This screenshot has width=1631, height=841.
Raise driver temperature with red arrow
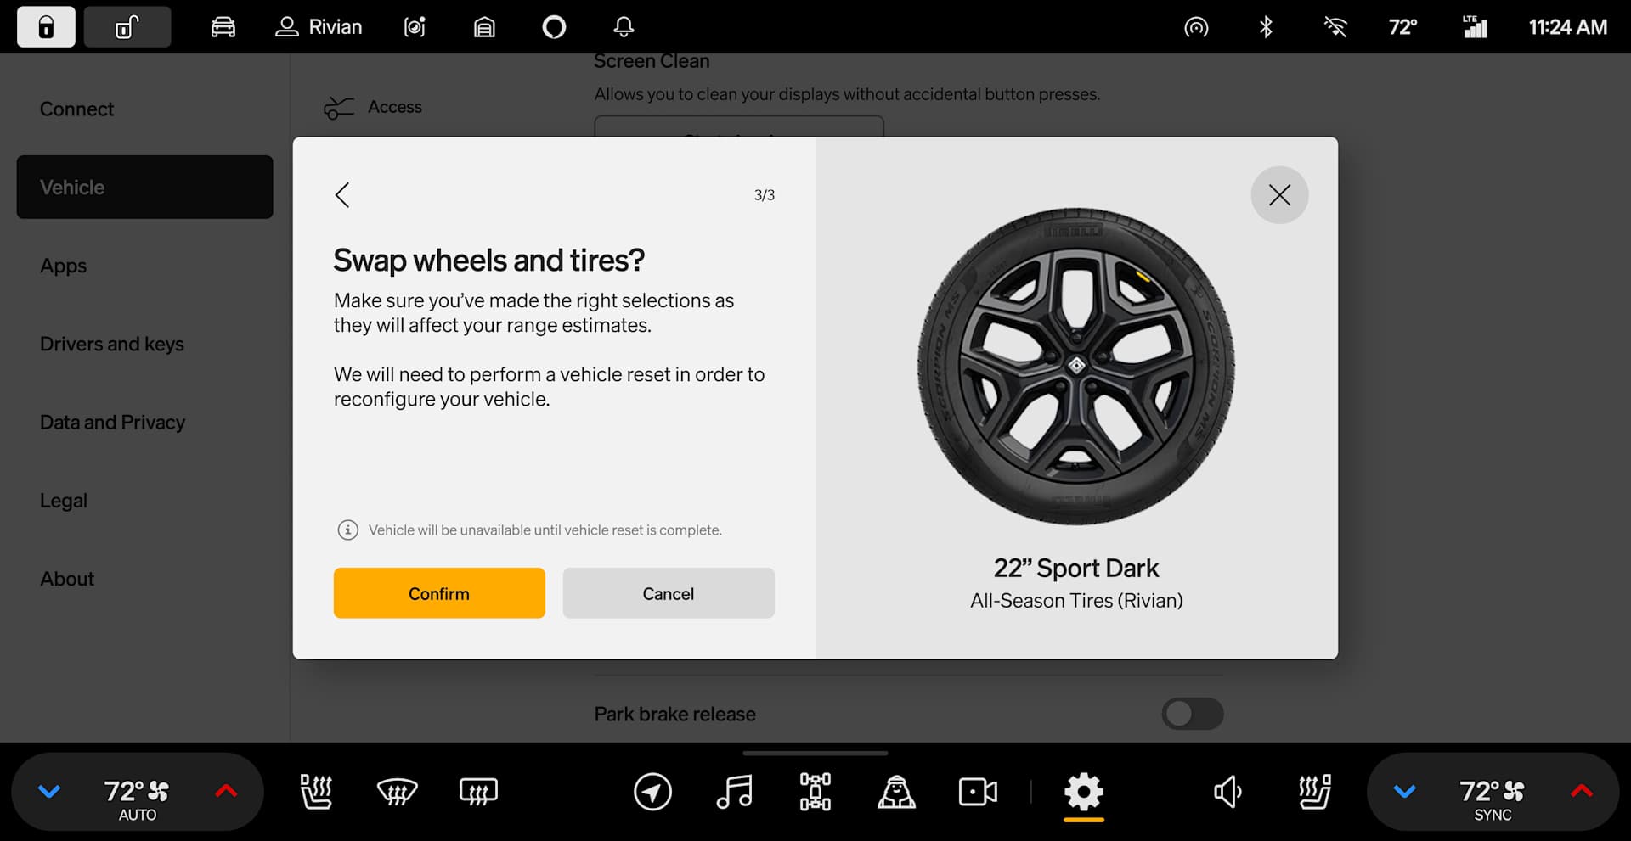click(x=226, y=792)
